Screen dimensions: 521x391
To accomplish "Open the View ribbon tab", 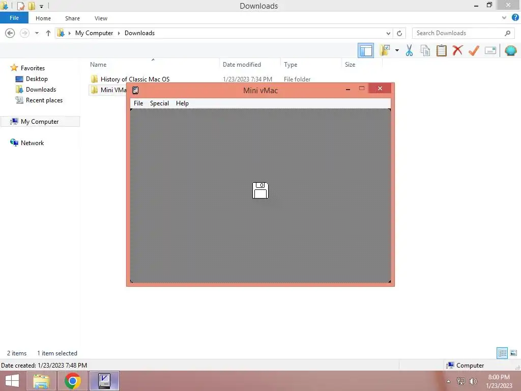I will [101, 18].
